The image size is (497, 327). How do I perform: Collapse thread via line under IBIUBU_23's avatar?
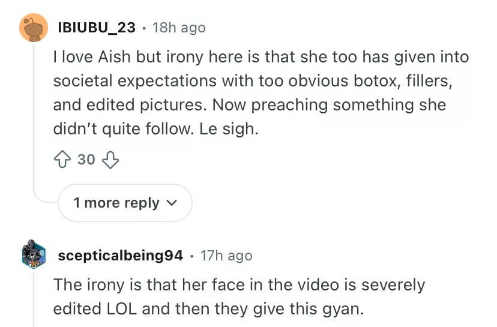coord(34,120)
